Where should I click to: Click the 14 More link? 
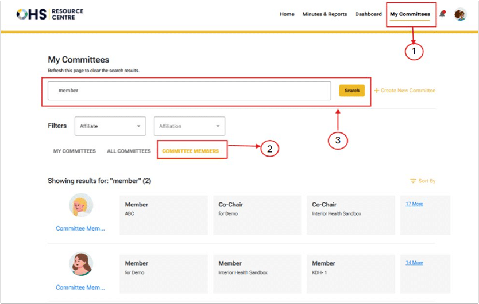[x=414, y=263]
